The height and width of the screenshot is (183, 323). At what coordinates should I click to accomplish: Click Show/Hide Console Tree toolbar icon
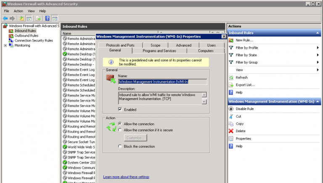click(x=29, y=18)
